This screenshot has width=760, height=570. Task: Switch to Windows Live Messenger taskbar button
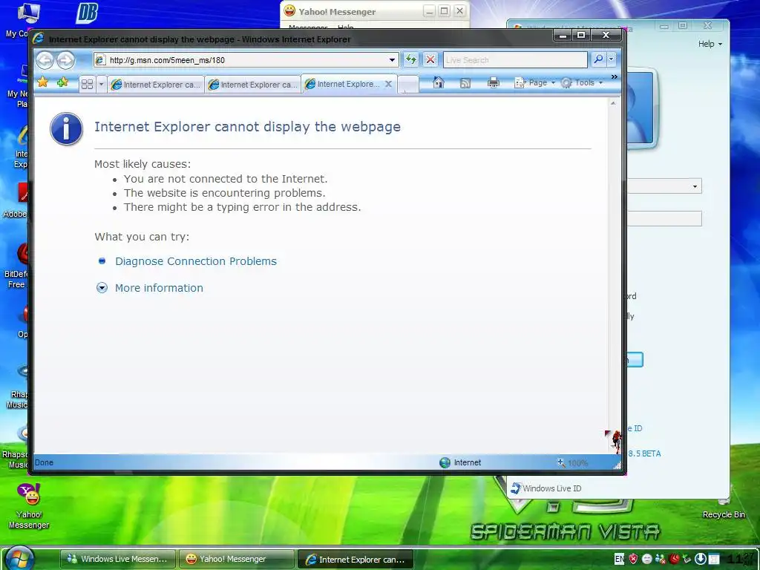point(118,559)
